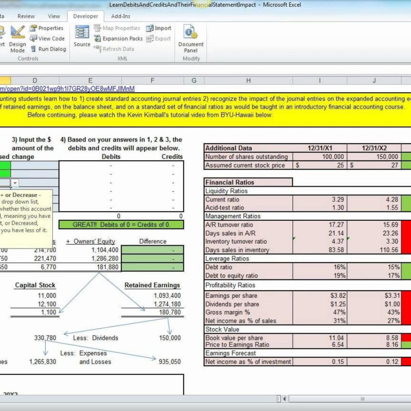
Task: Click the Source icon in the XML group
Action: pyautogui.click(x=81, y=36)
